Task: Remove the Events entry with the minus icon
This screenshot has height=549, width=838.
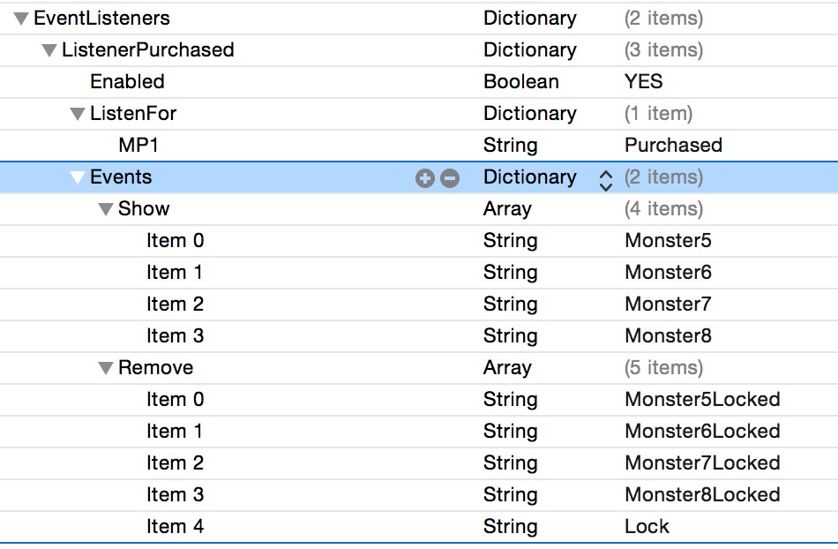Action: tap(449, 177)
